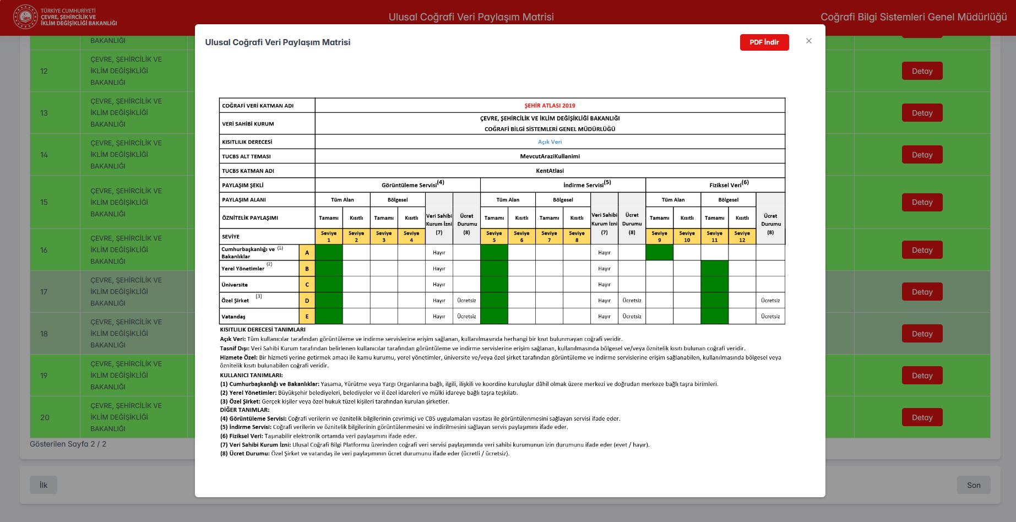Select Detay on row 19
This screenshot has height=522, width=1016.
pos(922,376)
